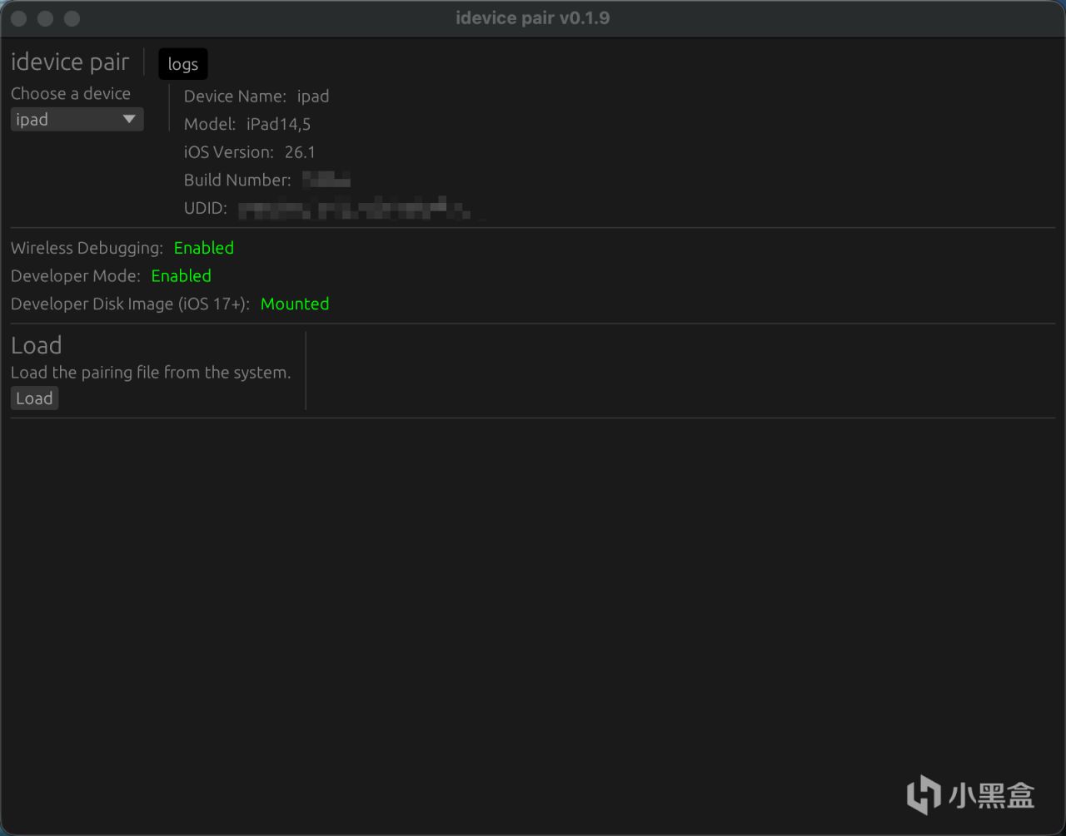Click the window title 'idevice pair v0.1.9'
The height and width of the screenshot is (836, 1066).
(x=533, y=18)
